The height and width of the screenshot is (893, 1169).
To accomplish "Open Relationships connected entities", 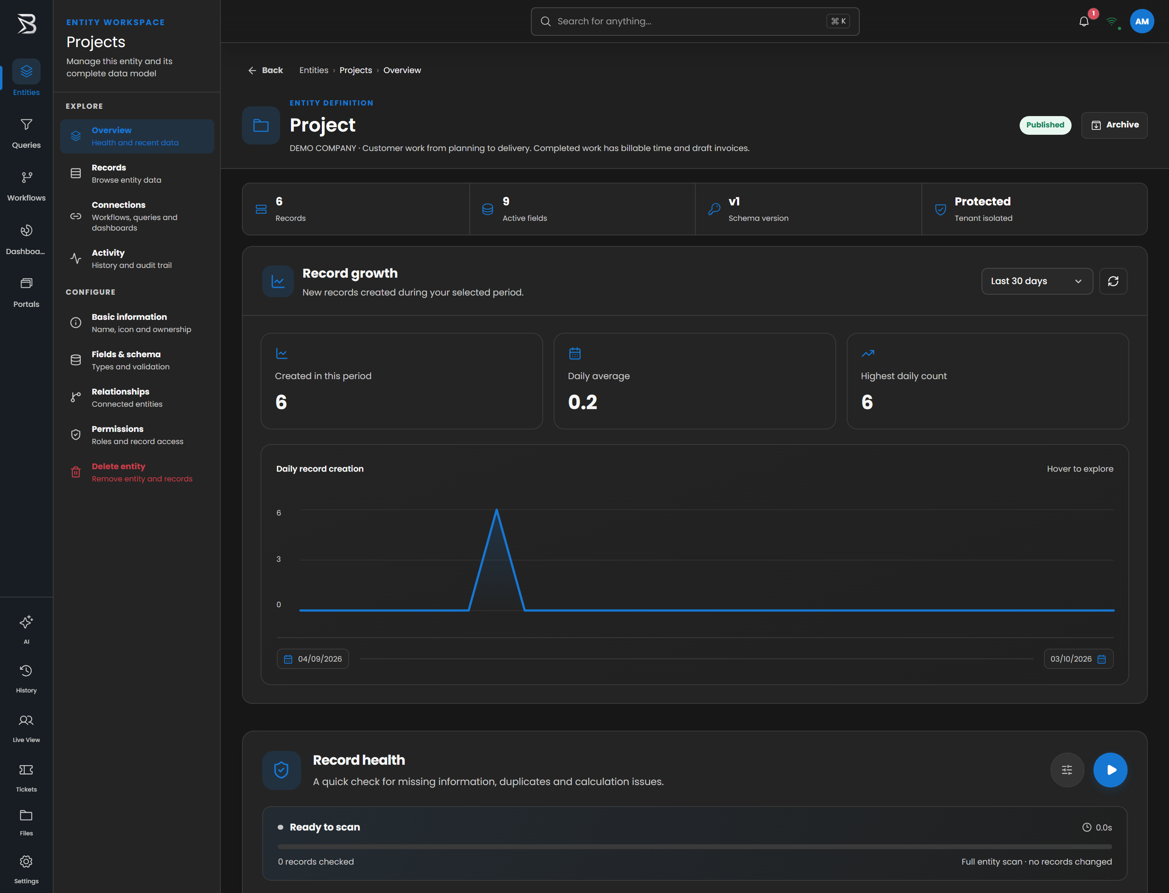I will [x=137, y=398].
